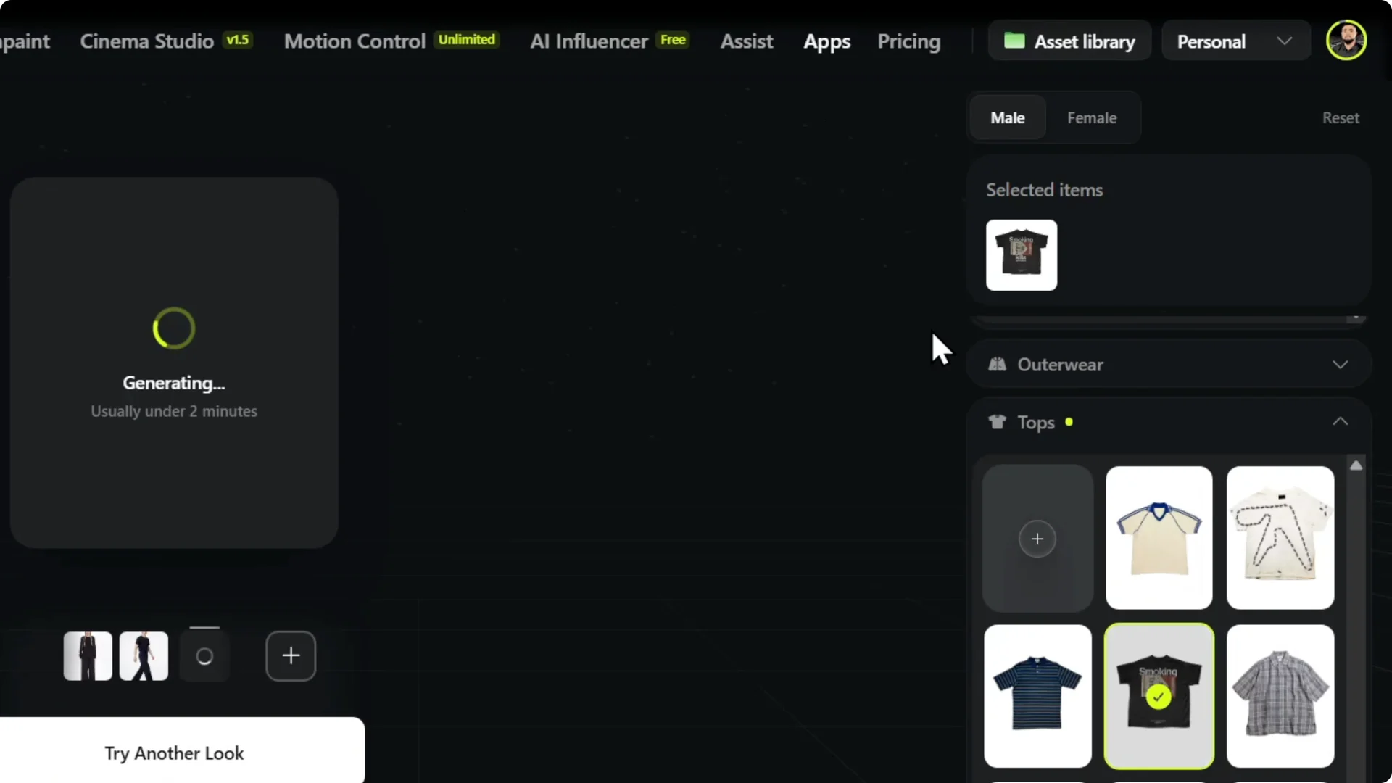Click the Tops shirt icon
1392x783 pixels.
pyautogui.click(x=997, y=422)
